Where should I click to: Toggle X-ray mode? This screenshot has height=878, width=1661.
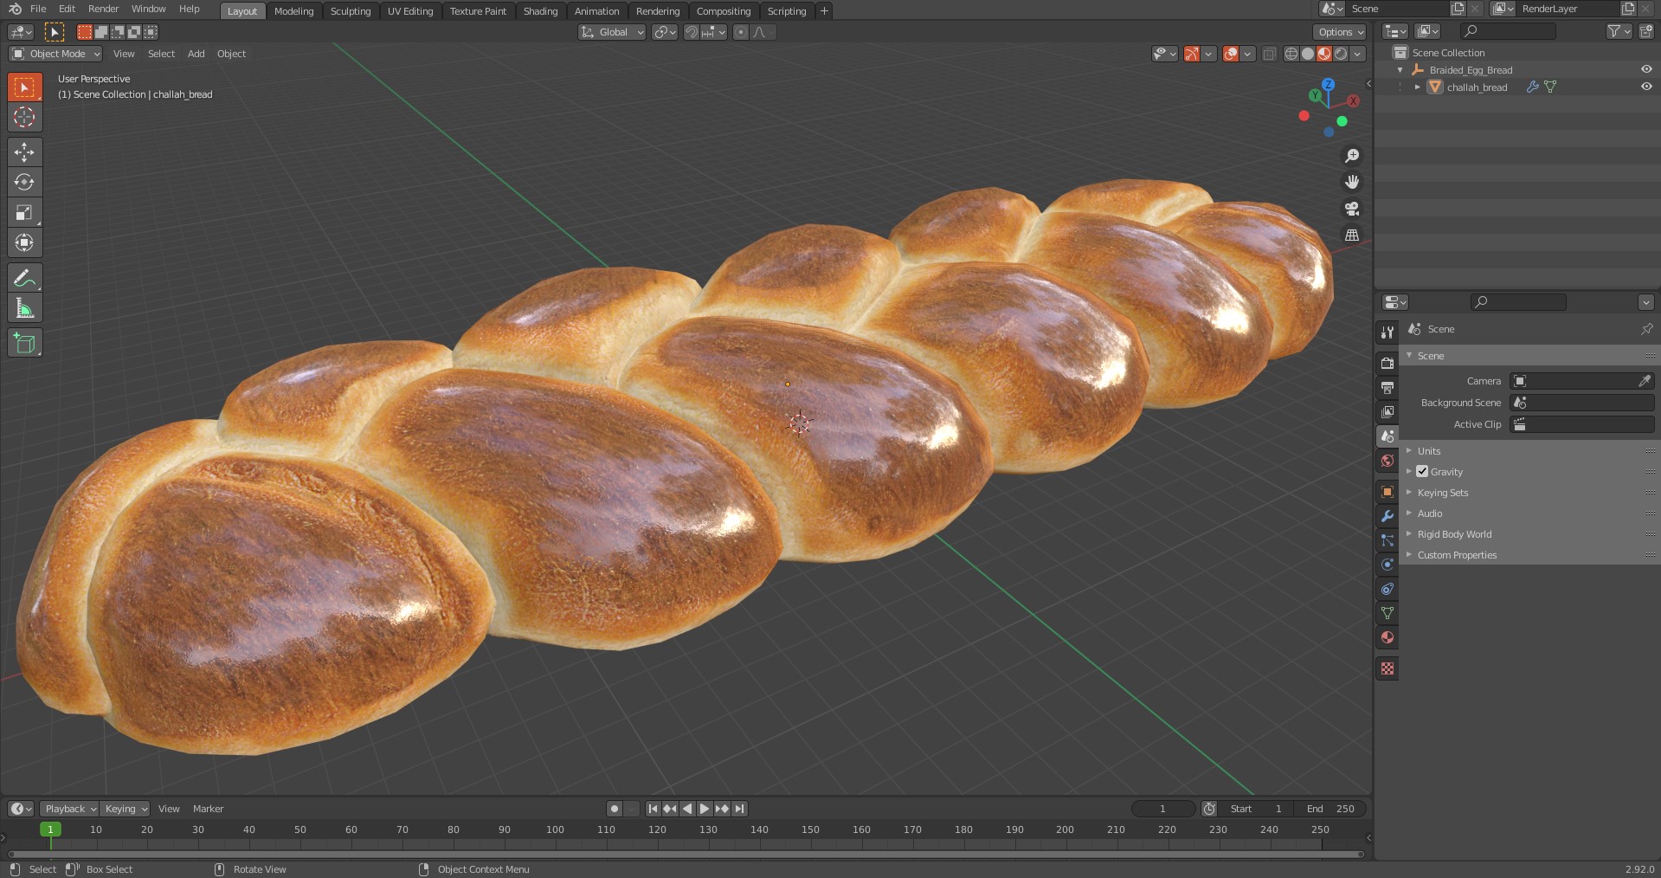(x=1269, y=54)
